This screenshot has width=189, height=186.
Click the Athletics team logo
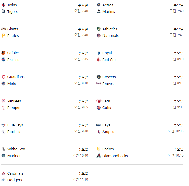[x=99, y=29]
